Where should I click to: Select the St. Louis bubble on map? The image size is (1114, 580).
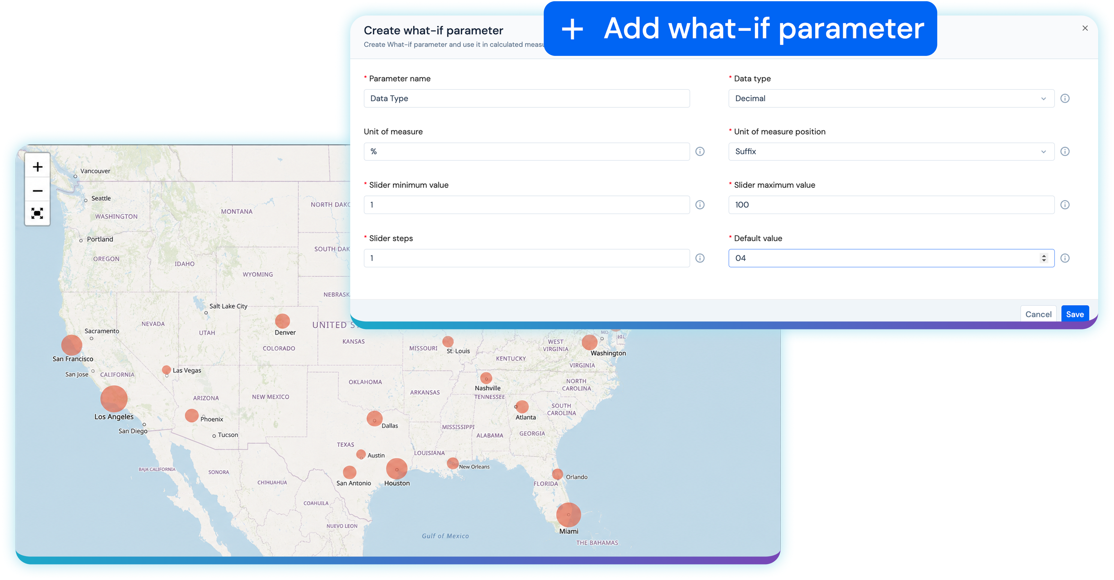(448, 342)
